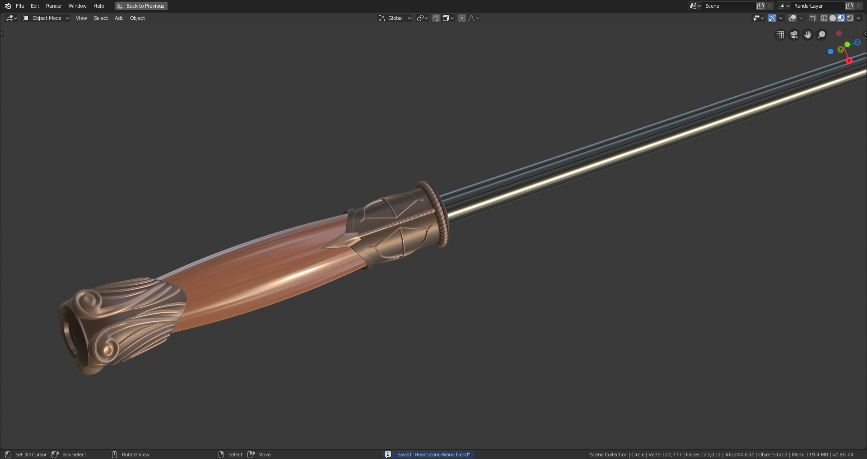Click the magnifier zoom view icon
The width and height of the screenshot is (867, 459).
pos(822,35)
